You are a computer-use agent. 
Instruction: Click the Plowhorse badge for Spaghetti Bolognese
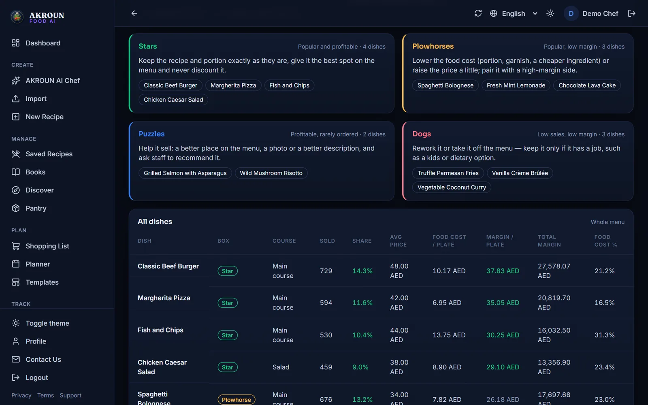coord(237,400)
